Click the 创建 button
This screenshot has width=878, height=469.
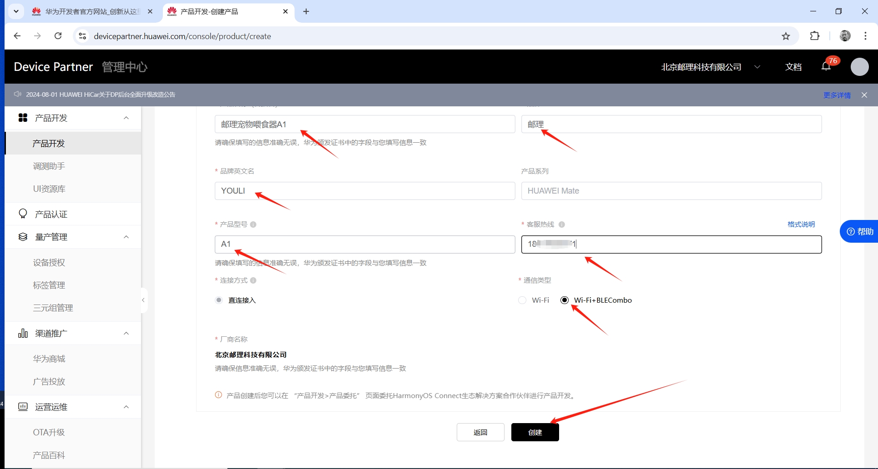pyautogui.click(x=535, y=432)
